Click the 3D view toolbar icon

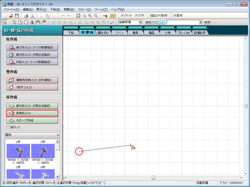tap(112, 15)
